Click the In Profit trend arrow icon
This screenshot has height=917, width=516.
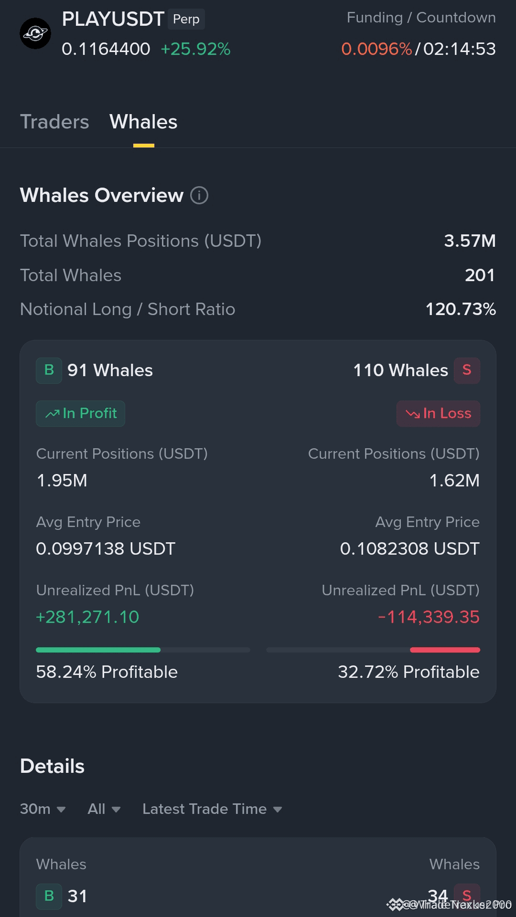click(52, 414)
